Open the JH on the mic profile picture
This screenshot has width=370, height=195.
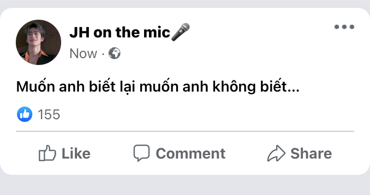tap(38, 42)
